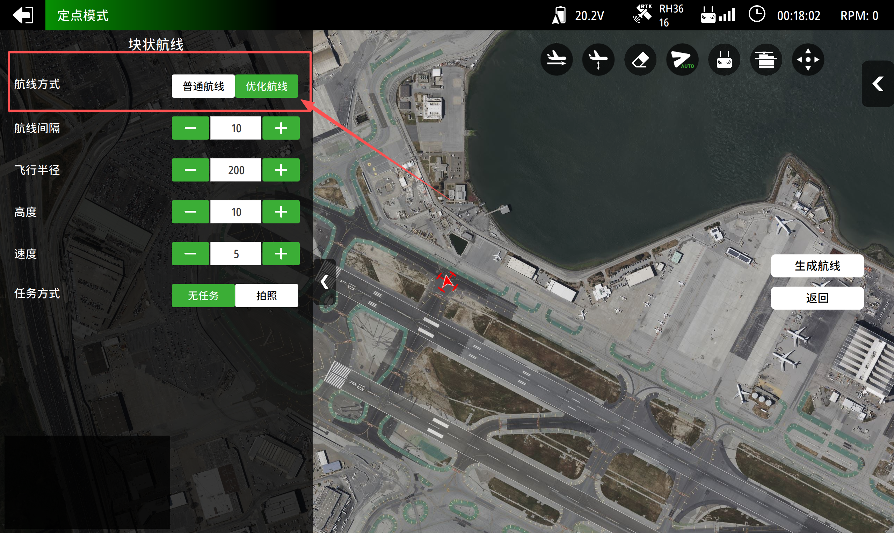Image resolution: width=894 pixels, height=533 pixels.
Task: Select the landing plane icon
Action: pyautogui.click(x=556, y=60)
